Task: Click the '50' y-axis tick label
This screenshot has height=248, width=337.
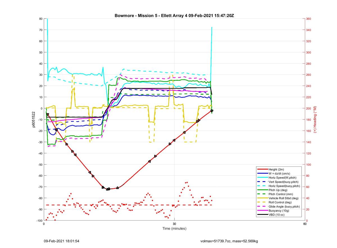Action: pyautogui.click(x=41, y=52)
